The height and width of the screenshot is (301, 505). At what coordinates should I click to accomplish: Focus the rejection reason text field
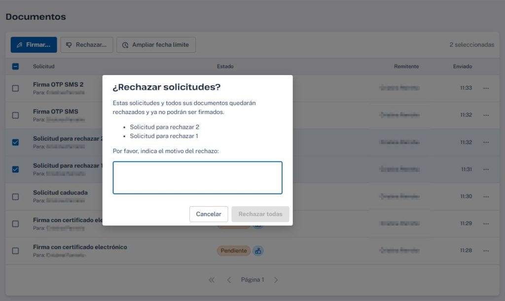[x=197, y=178]
